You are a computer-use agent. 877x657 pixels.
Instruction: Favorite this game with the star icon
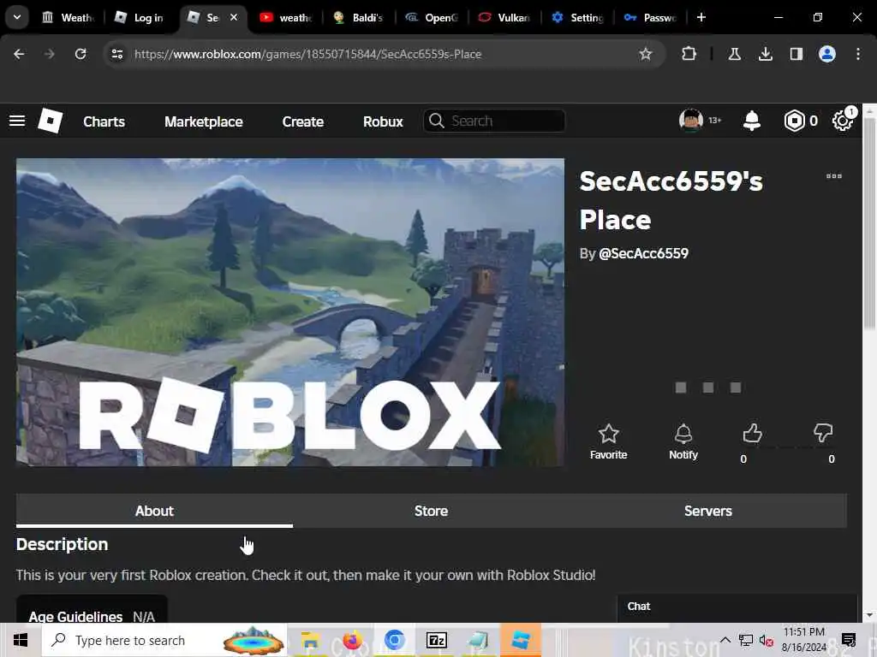click(x=609, y=442)
